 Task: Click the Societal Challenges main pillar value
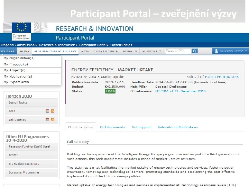click(171, 87)
